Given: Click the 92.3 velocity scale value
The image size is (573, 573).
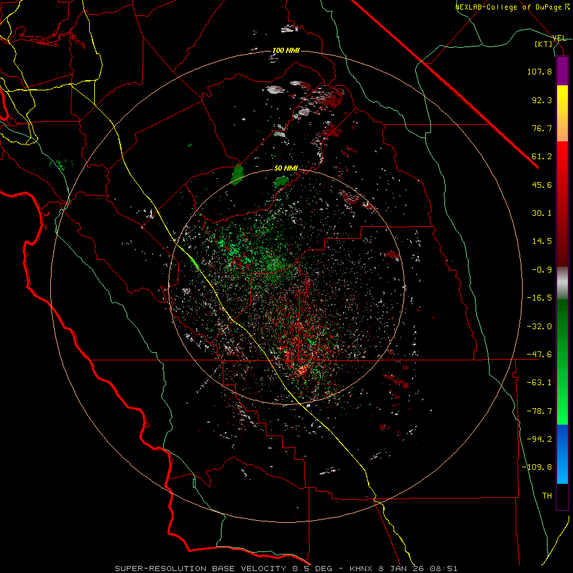Looking at the screenshot, I should pos(542,100).
